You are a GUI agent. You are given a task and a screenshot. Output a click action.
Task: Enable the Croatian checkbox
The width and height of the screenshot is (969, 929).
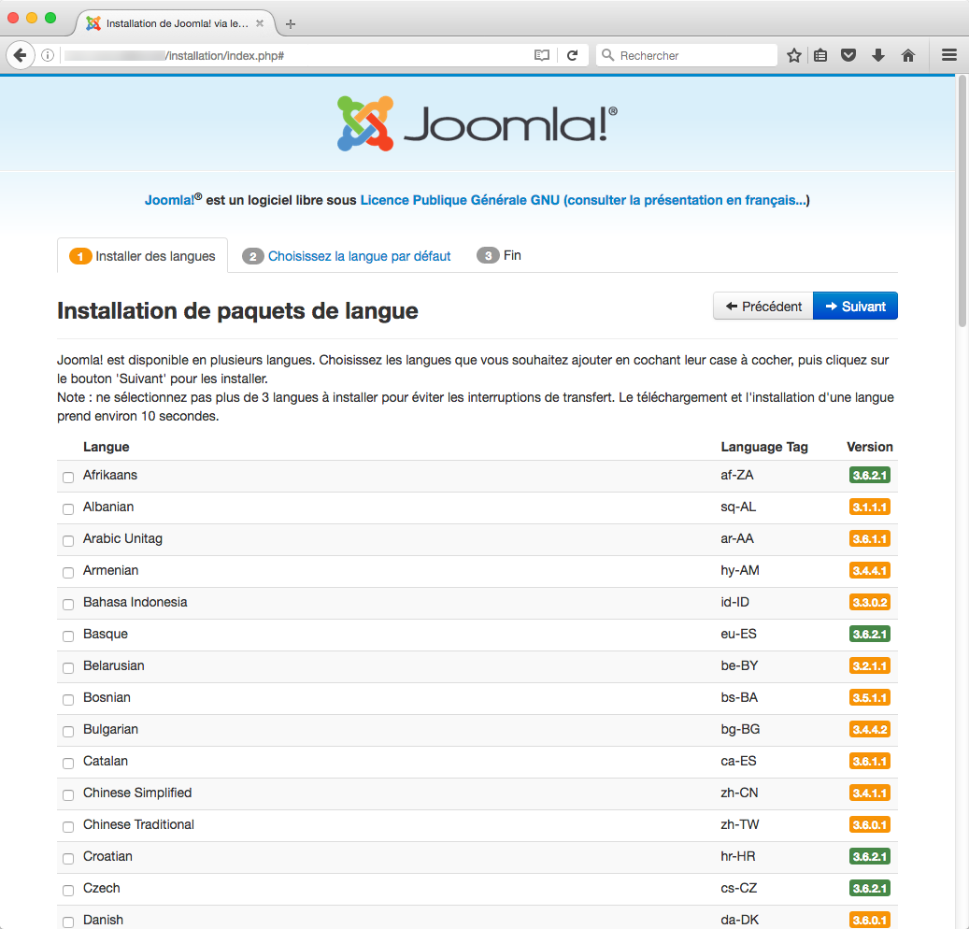point(68,858)
